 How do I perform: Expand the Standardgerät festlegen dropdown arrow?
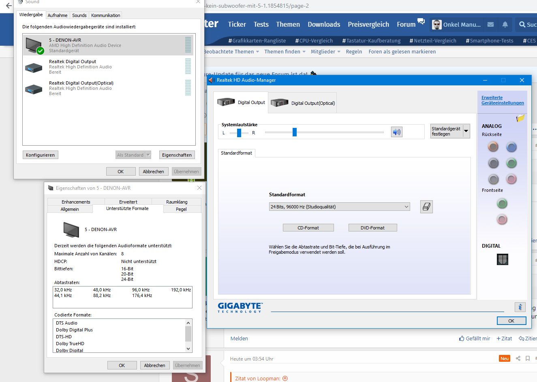[466, 131]
